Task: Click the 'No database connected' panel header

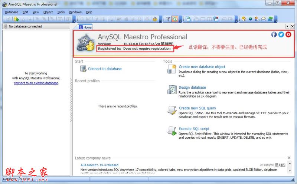Action: tap(36, 26)
